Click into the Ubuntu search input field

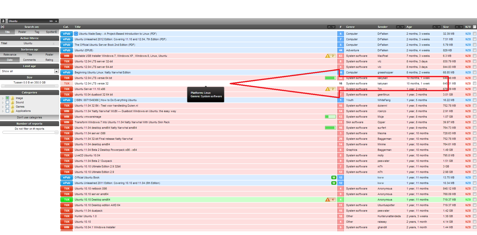tap(28, 21)
